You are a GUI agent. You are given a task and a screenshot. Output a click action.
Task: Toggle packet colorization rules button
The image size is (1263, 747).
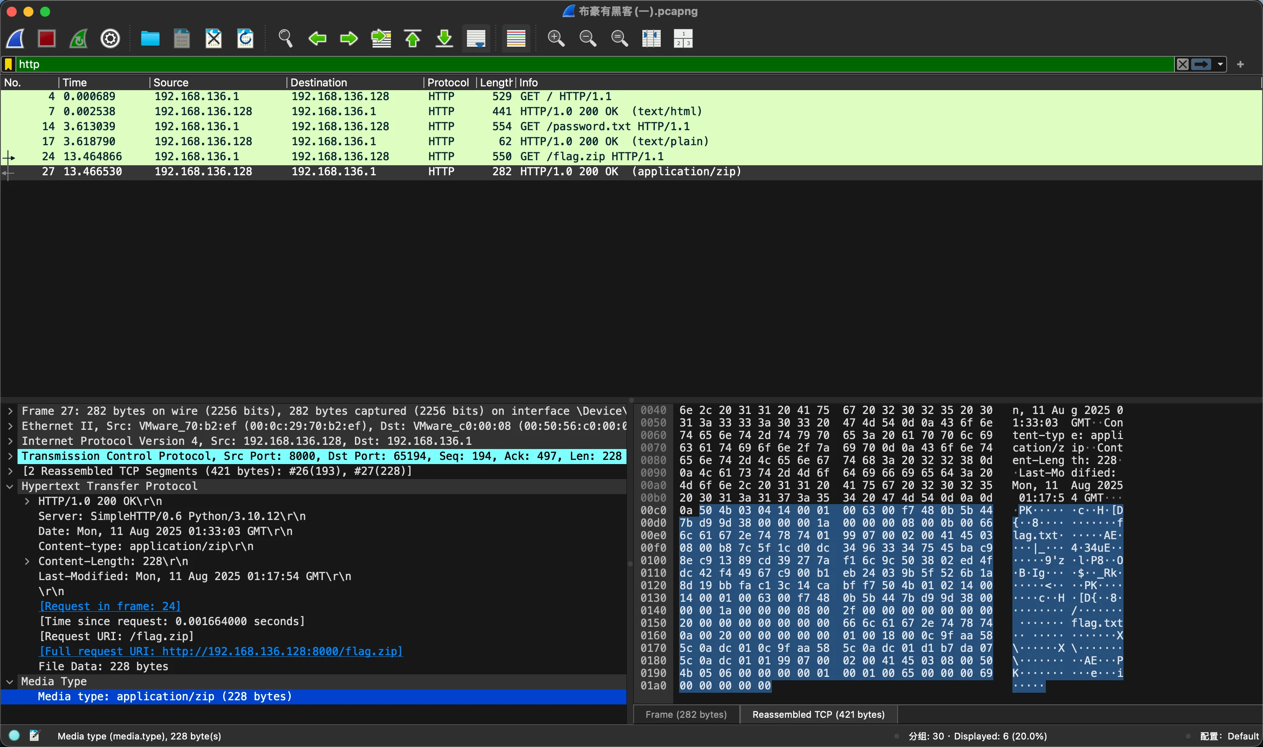[x=516, y=38]
